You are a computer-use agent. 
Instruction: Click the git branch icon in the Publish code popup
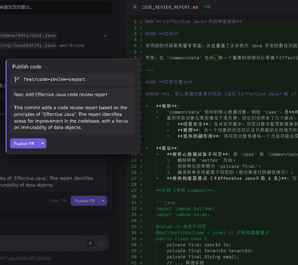(x=17, y=79)
